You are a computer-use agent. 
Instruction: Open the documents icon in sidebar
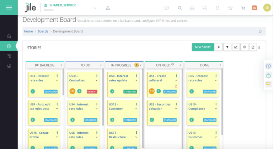9,56
